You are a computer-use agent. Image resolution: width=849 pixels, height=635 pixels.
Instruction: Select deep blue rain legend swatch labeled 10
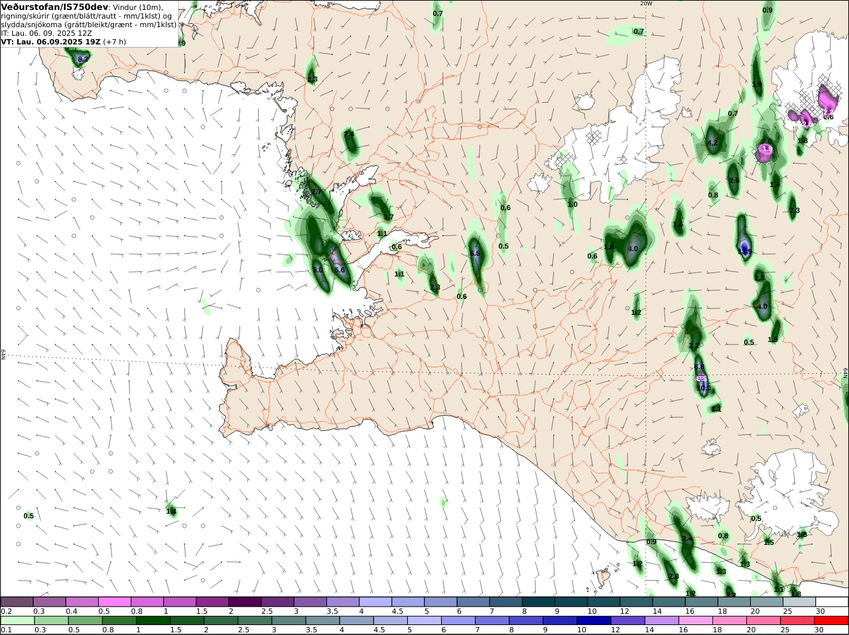click(594, 620)
